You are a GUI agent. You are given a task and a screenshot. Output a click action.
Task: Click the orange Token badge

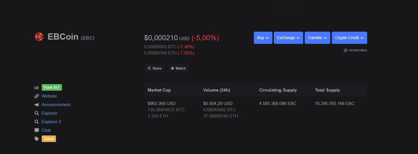tap(49, 139)
